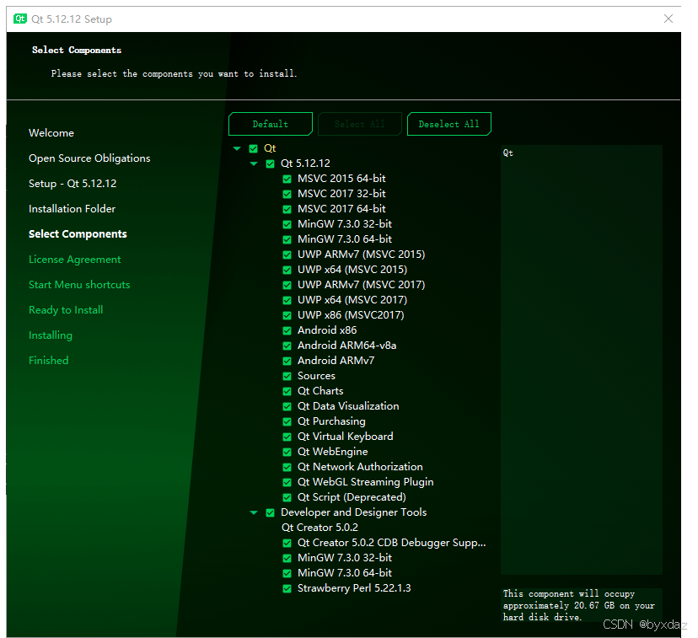Select the Qt 5.12.12 tree row label
Viewport: 698px width, 638px height.
[305, 164]
